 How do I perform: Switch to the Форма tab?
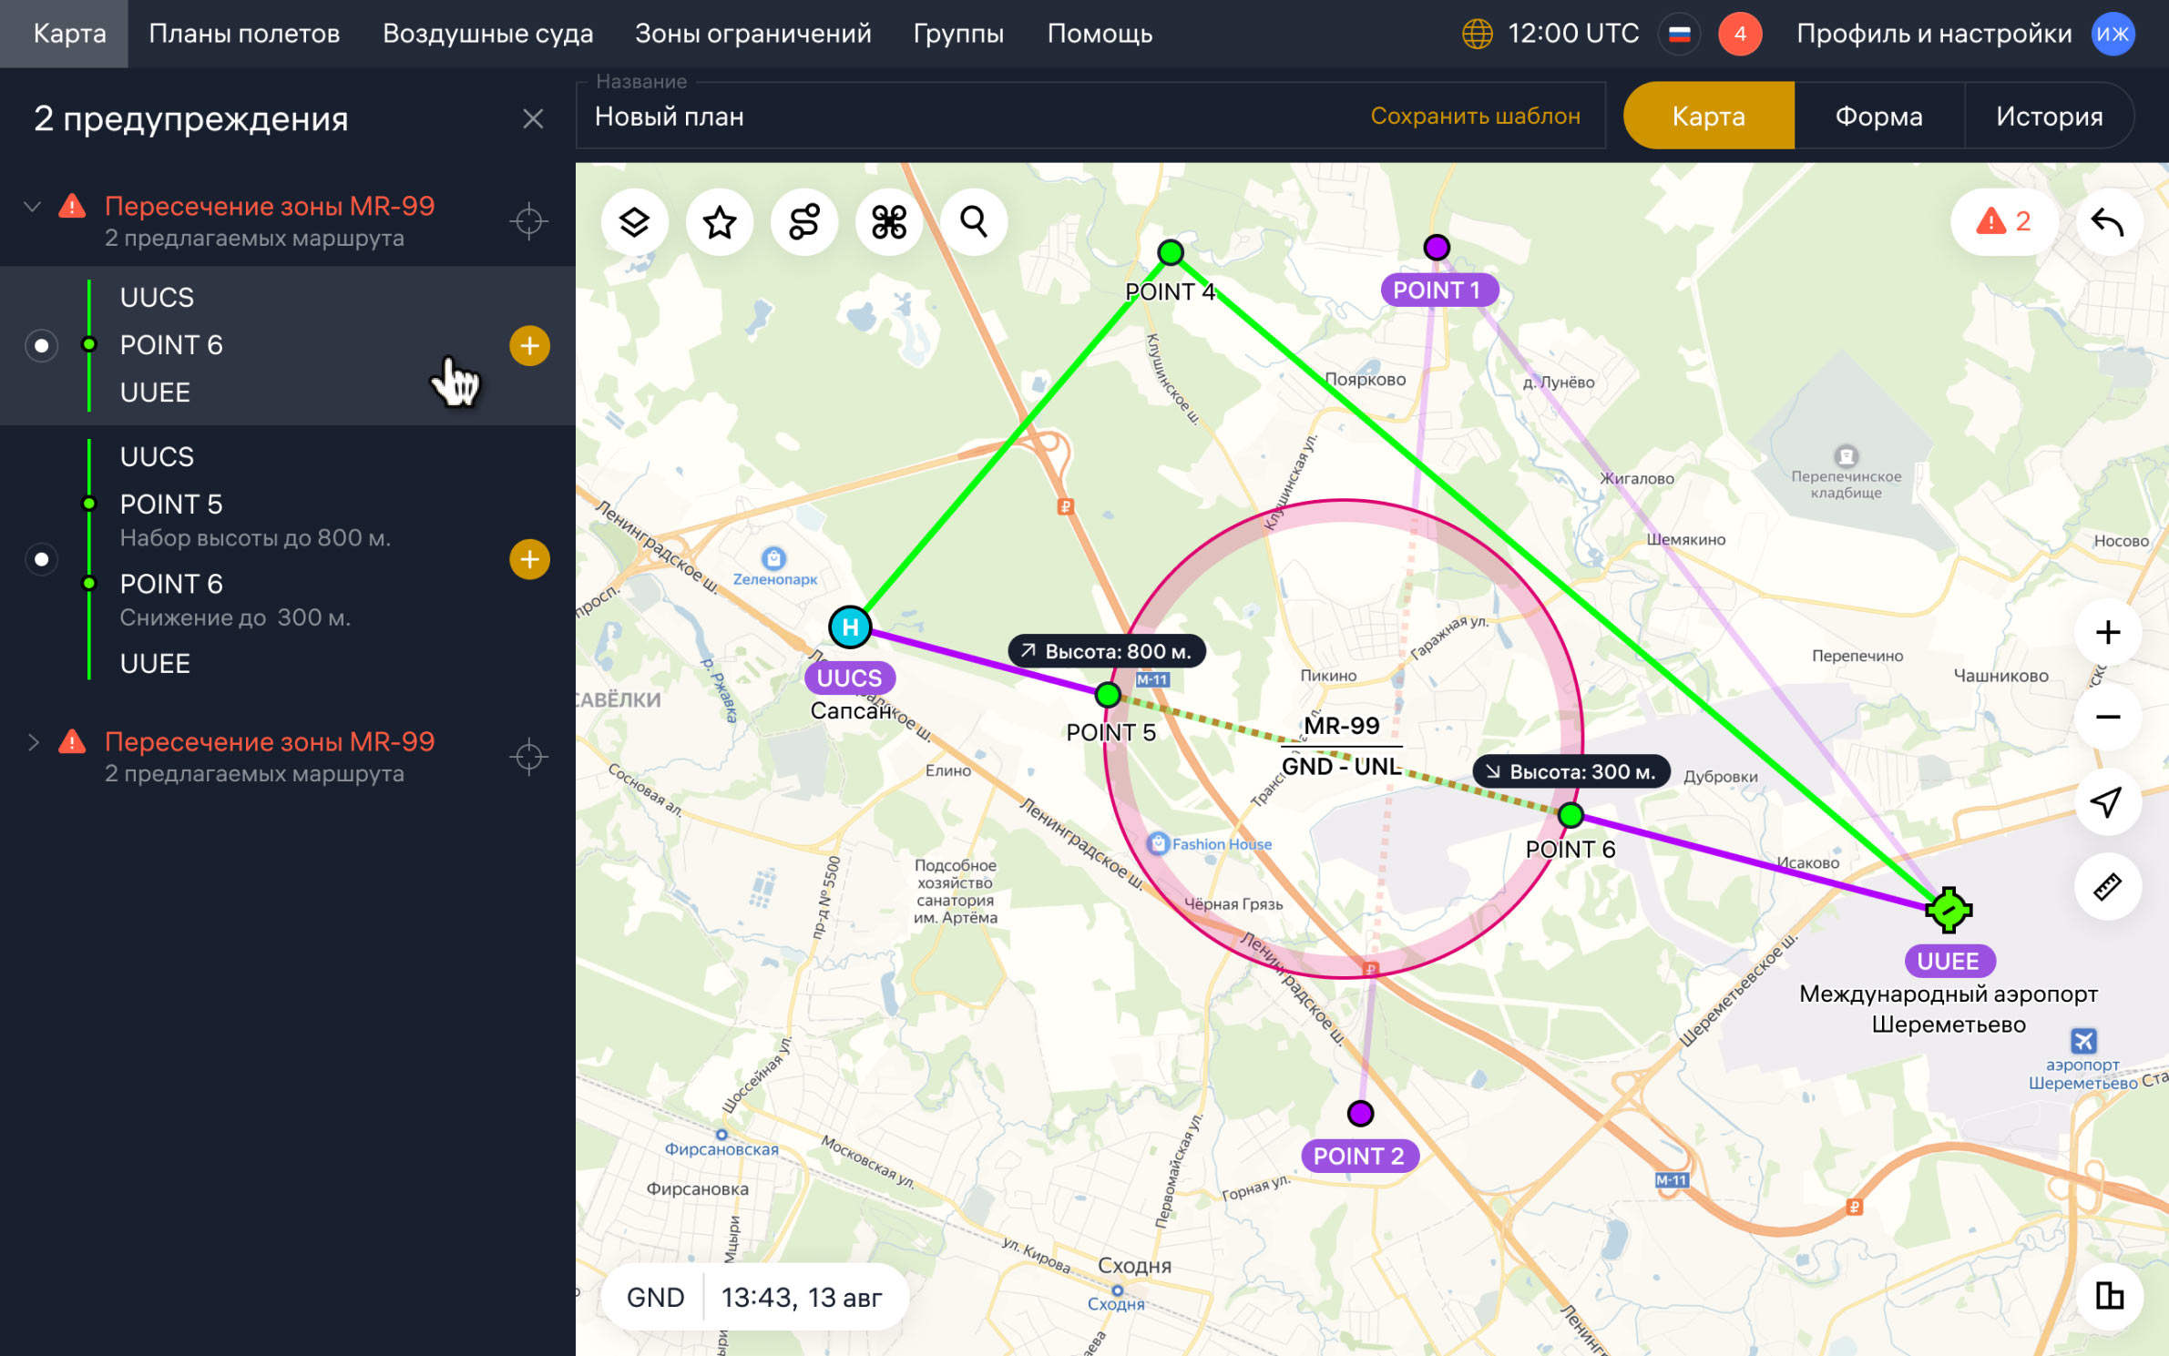coord(1878,117)
